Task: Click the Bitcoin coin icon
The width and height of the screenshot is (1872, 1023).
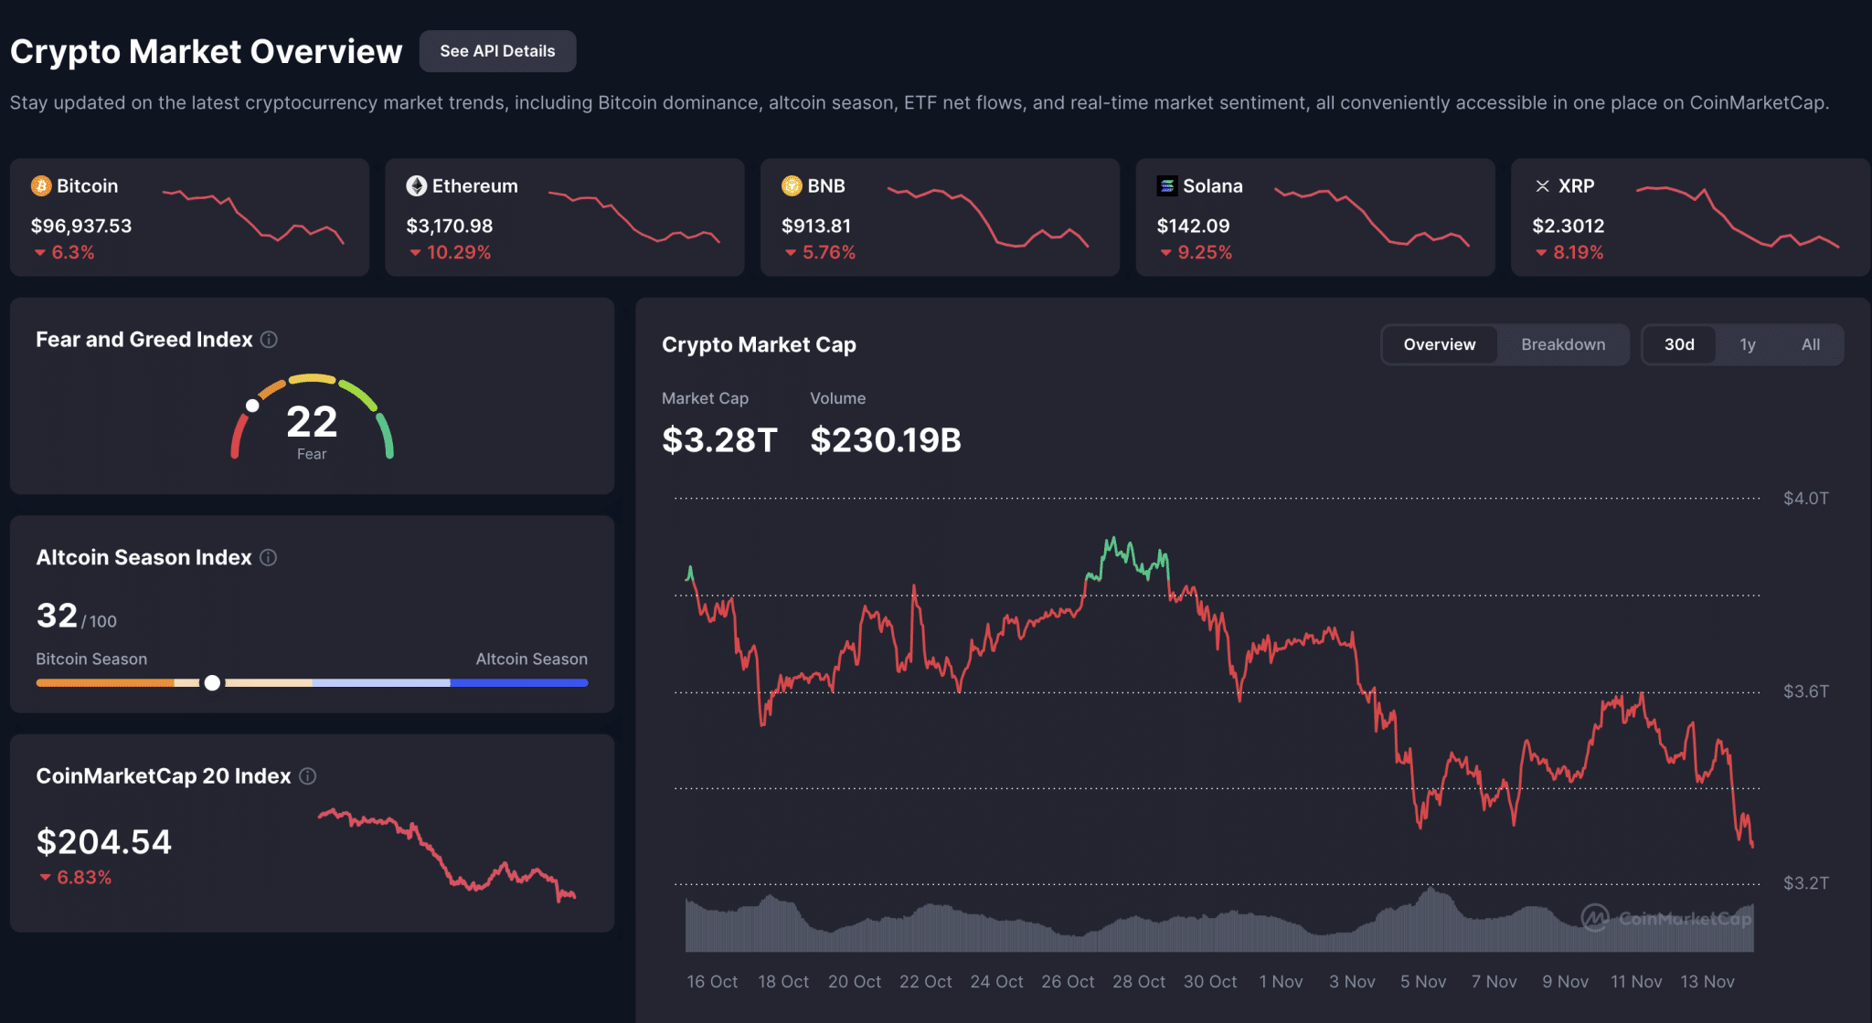Action: [x=40, y=185]
